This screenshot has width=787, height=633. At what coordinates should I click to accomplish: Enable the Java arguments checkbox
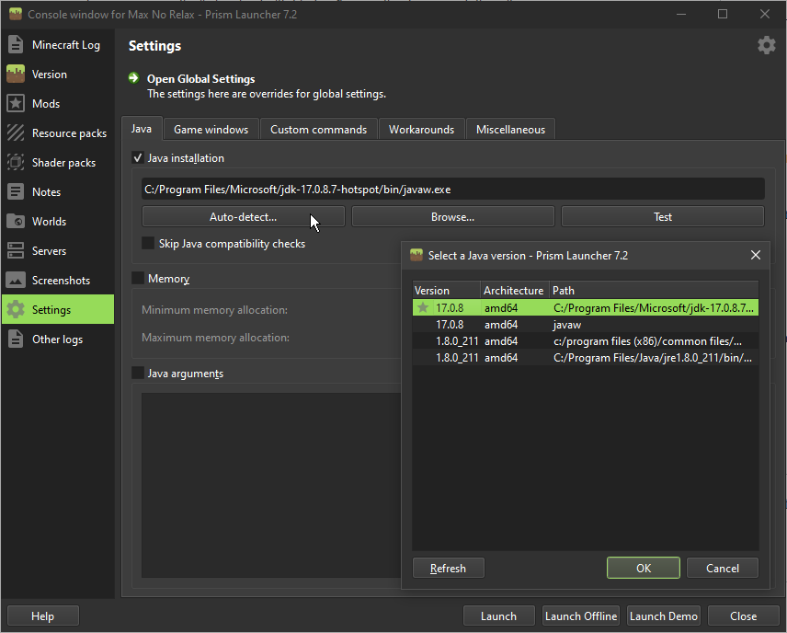point(138,374)
